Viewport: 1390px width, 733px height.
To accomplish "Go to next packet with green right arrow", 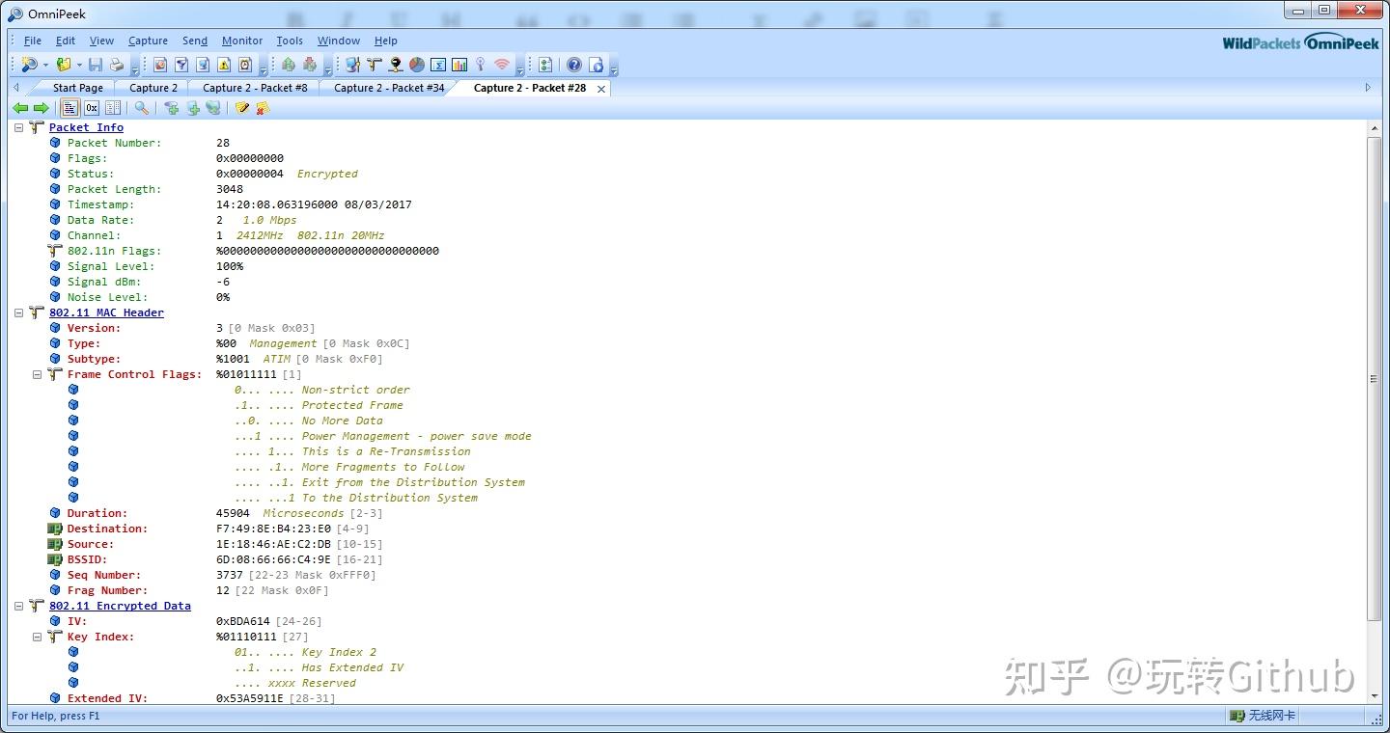I will 42,108.
